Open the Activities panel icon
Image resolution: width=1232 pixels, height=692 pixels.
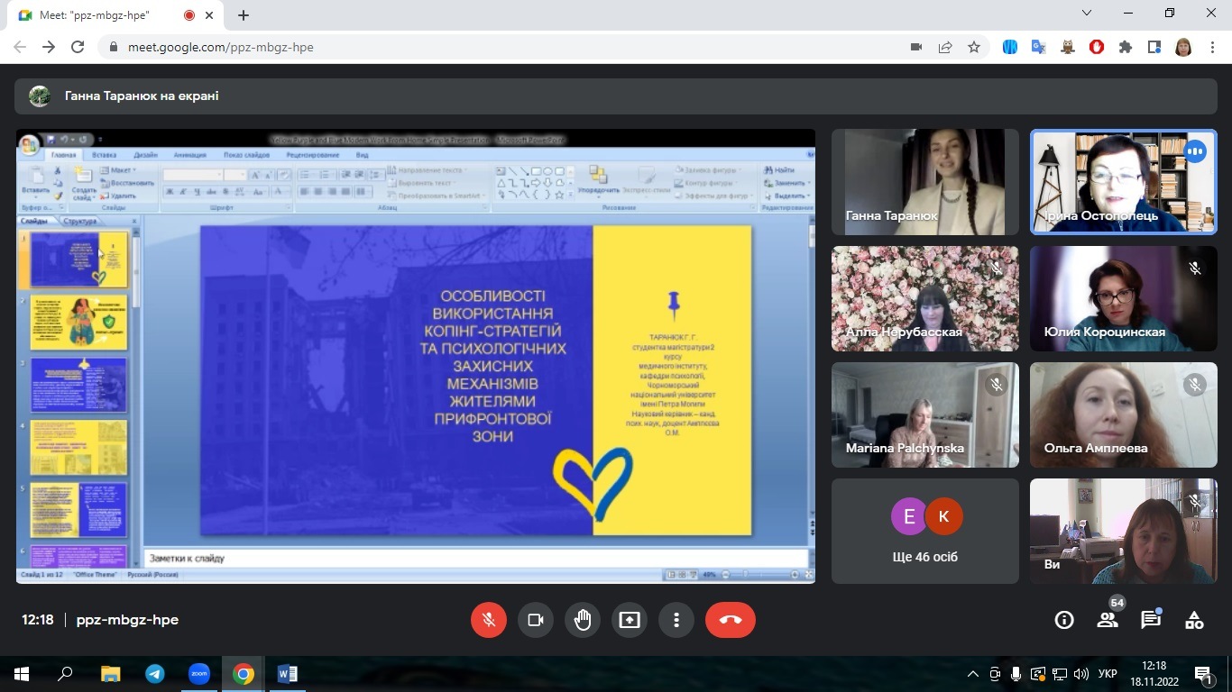(x=1194, y=620)
